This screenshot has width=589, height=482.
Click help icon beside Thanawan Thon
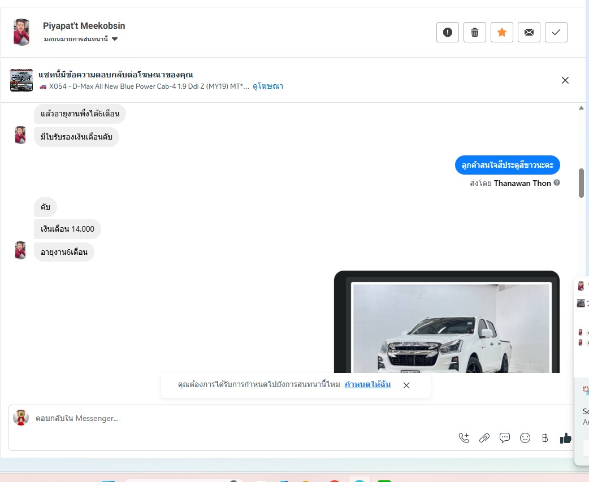557,183
